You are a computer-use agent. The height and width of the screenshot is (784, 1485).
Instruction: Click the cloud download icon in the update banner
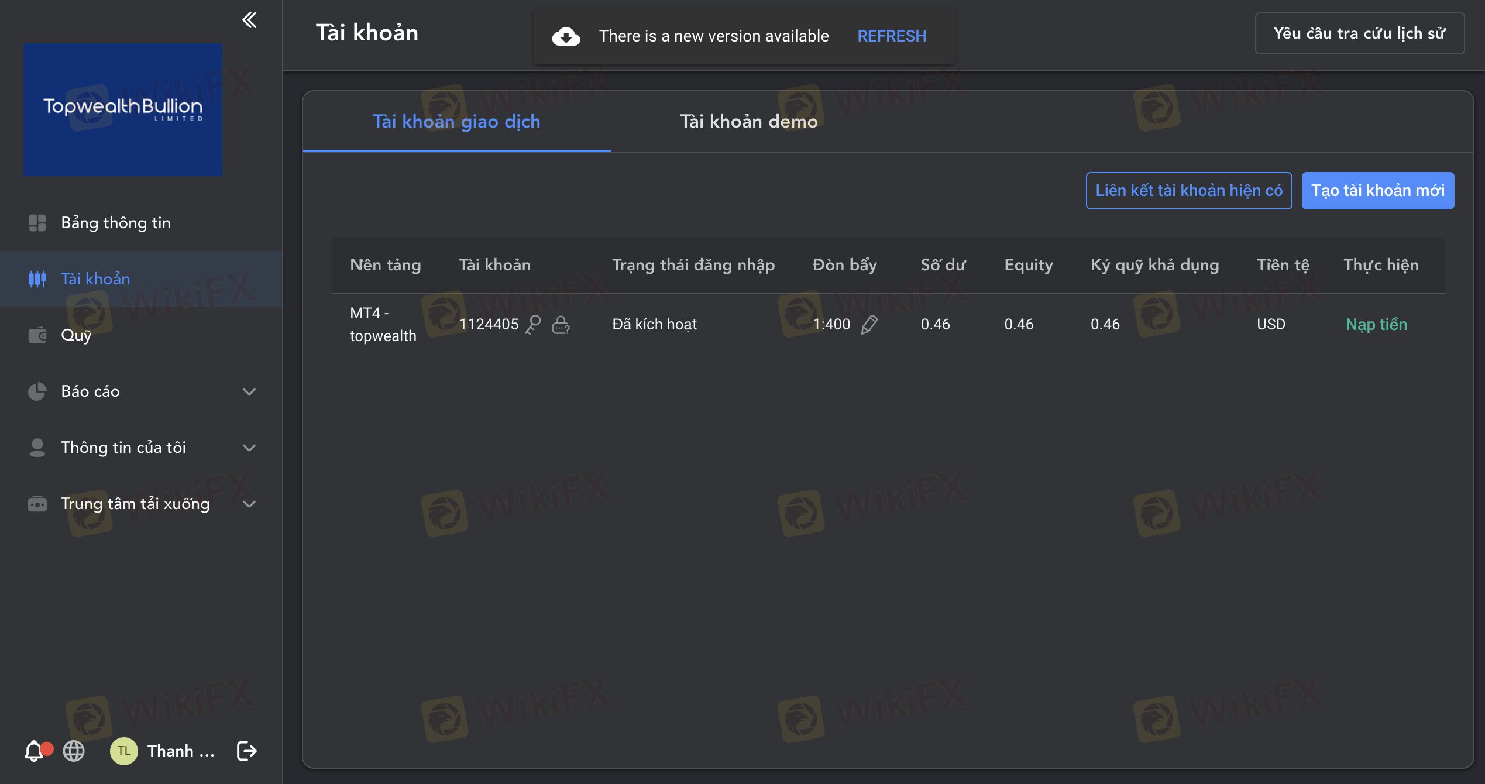coord(566,36)
